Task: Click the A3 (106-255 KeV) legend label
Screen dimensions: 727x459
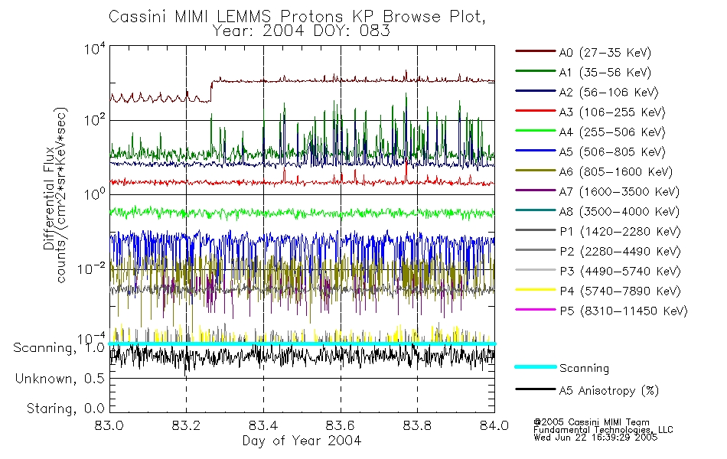Action: click(612, 112)
